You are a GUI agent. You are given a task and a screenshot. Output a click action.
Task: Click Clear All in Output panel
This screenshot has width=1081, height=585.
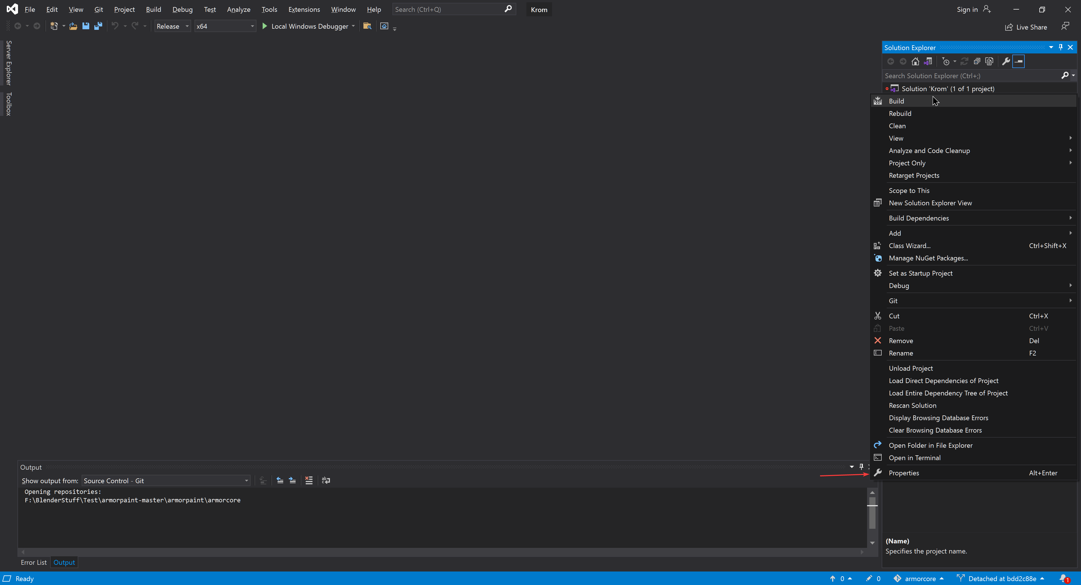coord(309,480)
